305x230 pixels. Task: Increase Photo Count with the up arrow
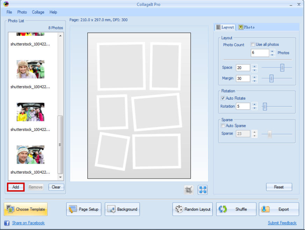[x=272, y=51]
